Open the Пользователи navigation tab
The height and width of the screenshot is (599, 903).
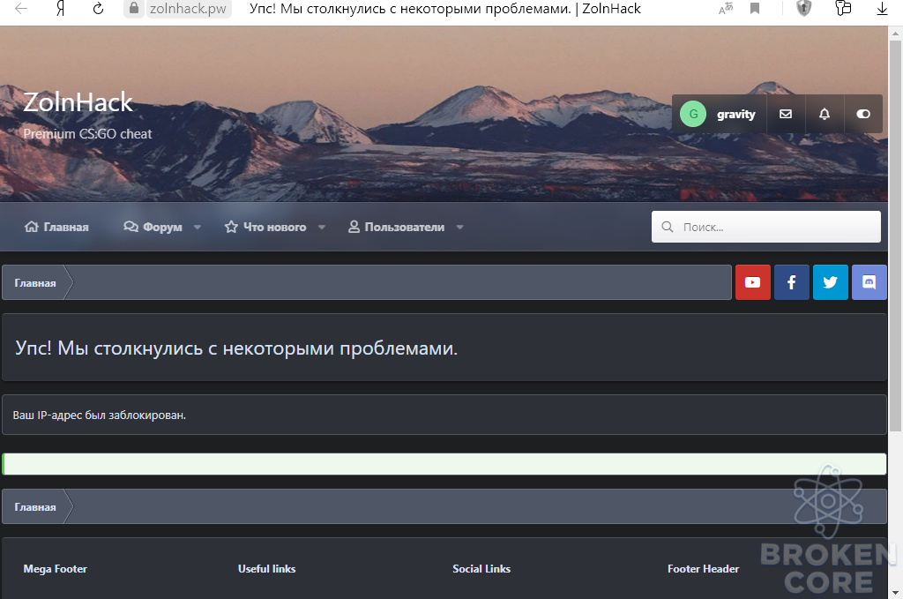coord(396,227)
